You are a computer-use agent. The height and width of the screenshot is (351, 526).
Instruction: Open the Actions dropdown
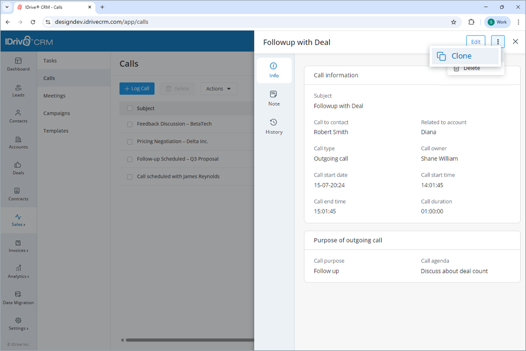coord(218,88)
